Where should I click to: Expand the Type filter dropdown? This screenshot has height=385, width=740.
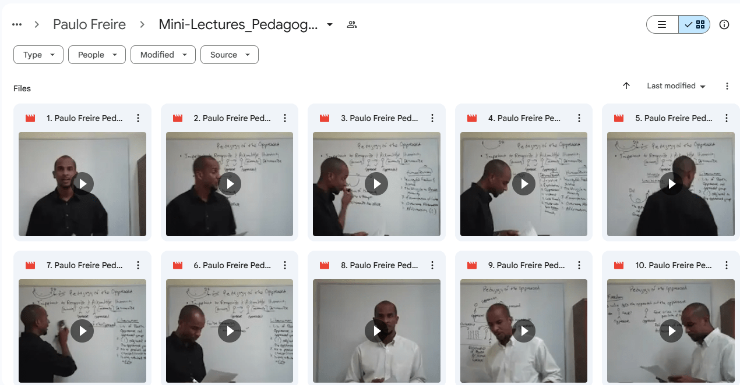click(x=38, y=55)
